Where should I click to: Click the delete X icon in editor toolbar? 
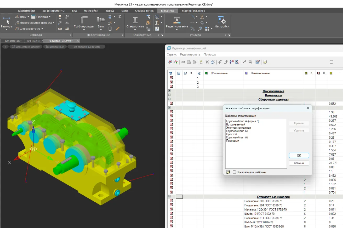[207, 62]
